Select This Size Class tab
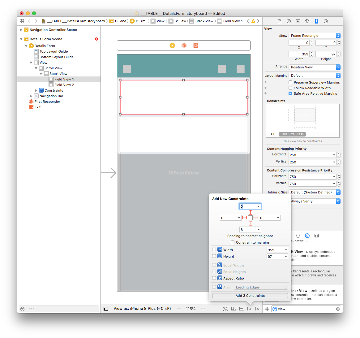 click(292, 134)
